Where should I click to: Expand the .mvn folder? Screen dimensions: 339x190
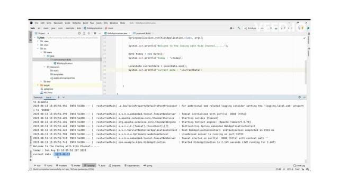38,45
